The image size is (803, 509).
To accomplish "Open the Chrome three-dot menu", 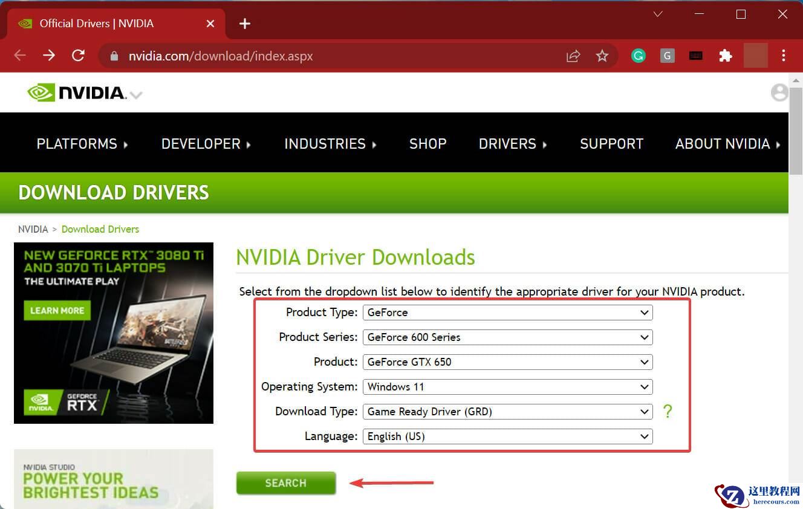I will 783,56.
